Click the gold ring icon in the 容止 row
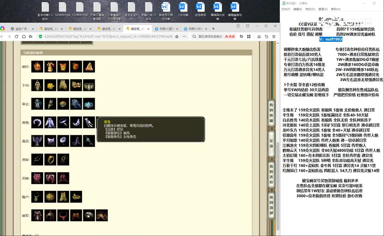 coord(63,104)
